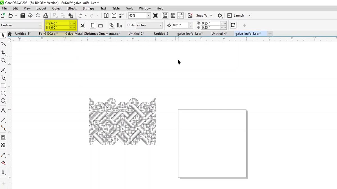The height and width of the screenshot is (189, 337).
Task: Toggle the document rulers visibility
Action: pos(165,15)
